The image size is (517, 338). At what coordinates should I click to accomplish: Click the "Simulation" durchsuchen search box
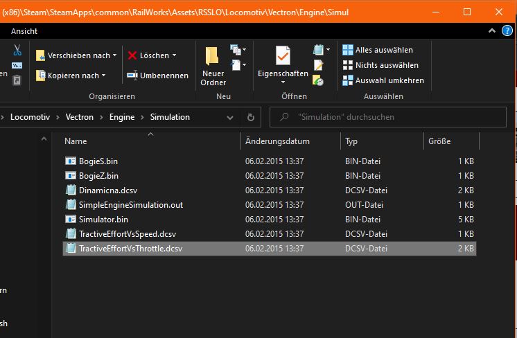click(388, 117)
